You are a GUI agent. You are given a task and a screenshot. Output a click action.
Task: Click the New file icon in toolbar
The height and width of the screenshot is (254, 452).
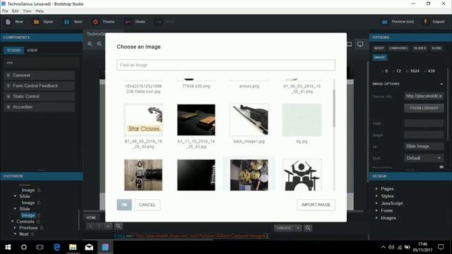[x=8, y=22]
